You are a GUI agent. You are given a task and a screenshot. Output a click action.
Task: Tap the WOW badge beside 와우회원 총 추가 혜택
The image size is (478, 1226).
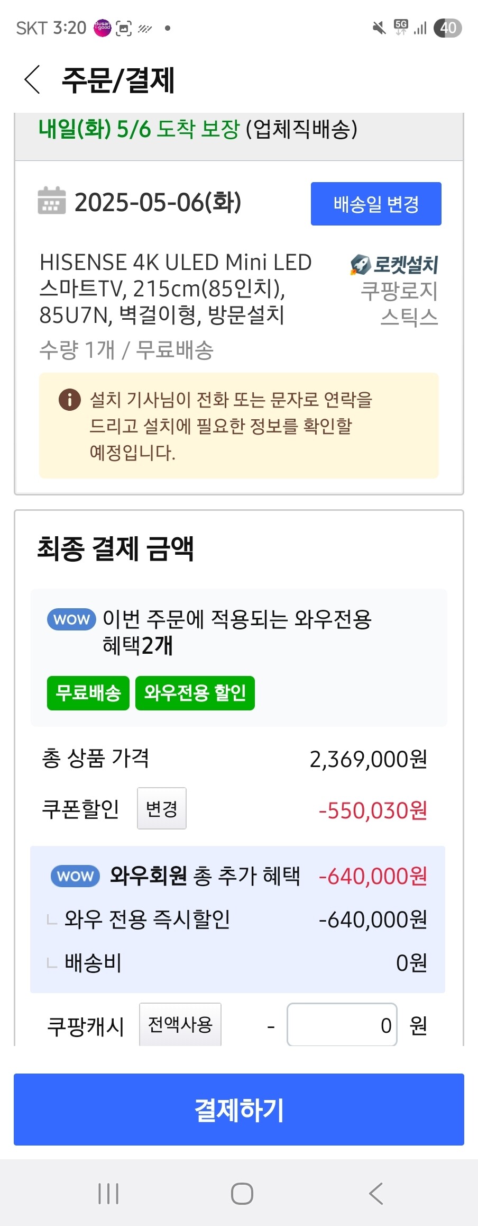[x=75, y=876]
